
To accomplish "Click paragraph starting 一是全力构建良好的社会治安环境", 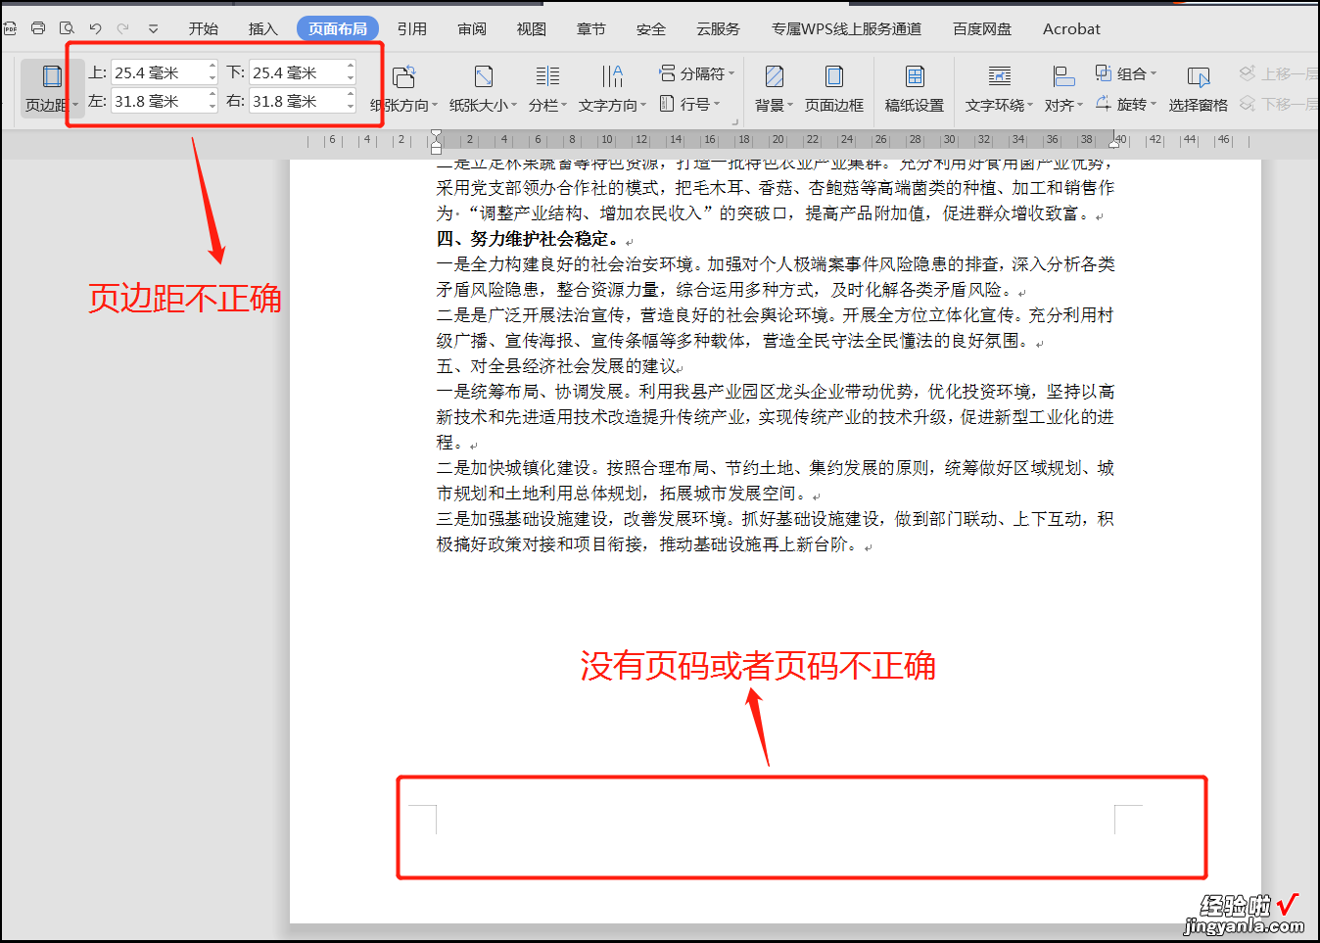I will (776, 277).
